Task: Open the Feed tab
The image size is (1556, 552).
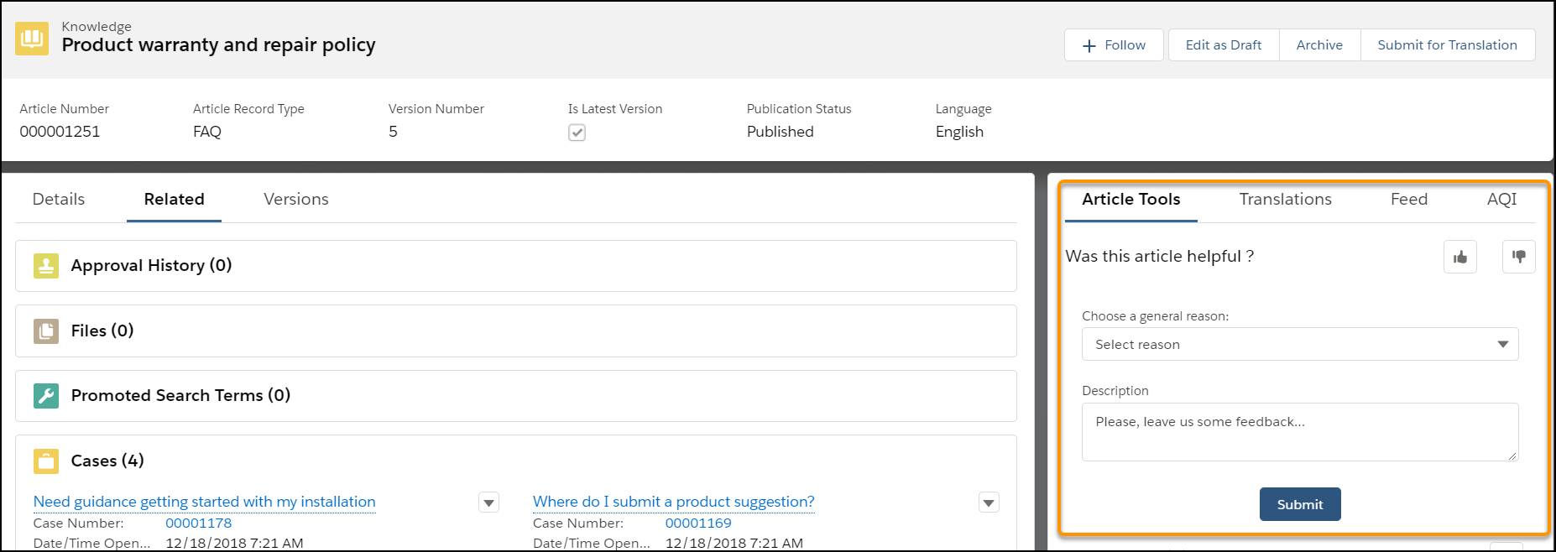Action: tap(1408, 200)
